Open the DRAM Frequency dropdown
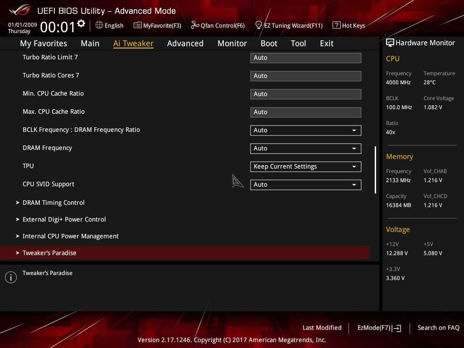Screen dimensions: 464x348 click(305, 148)
